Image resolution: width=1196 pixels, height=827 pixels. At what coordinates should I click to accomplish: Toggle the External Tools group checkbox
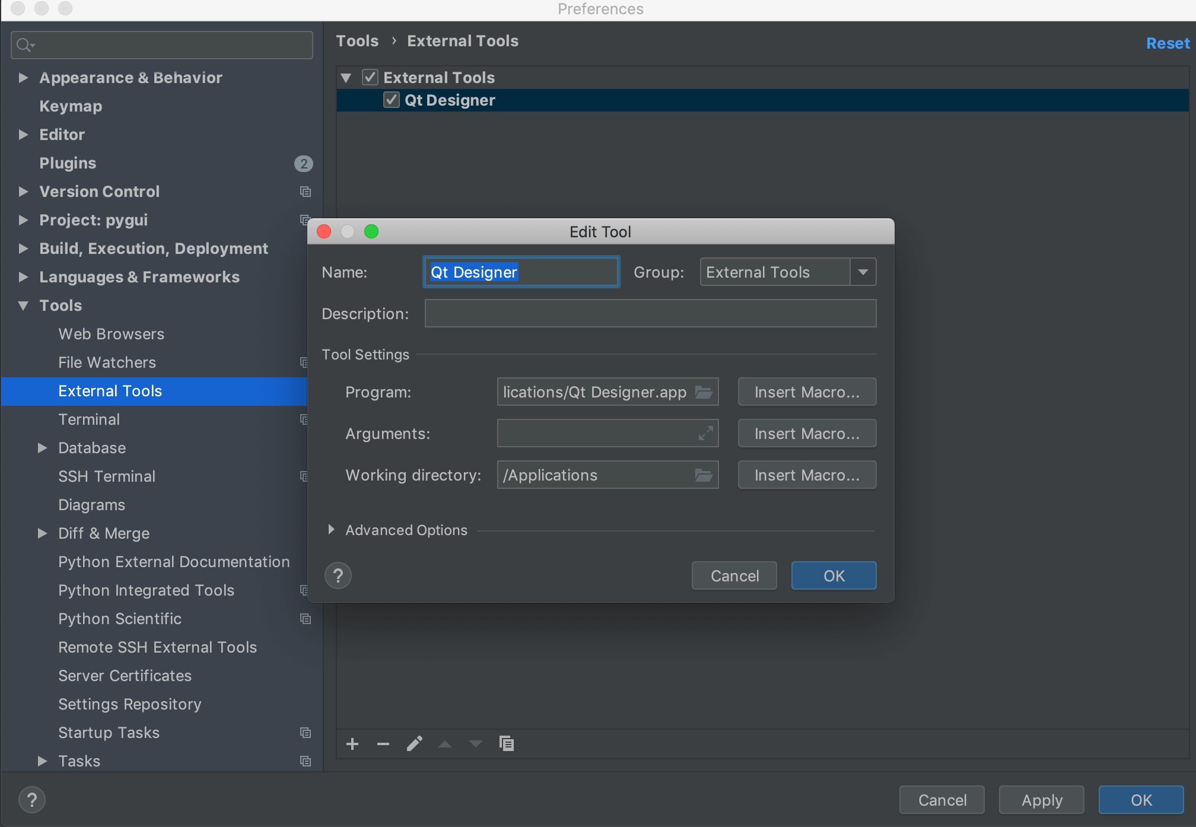point(370,77)
